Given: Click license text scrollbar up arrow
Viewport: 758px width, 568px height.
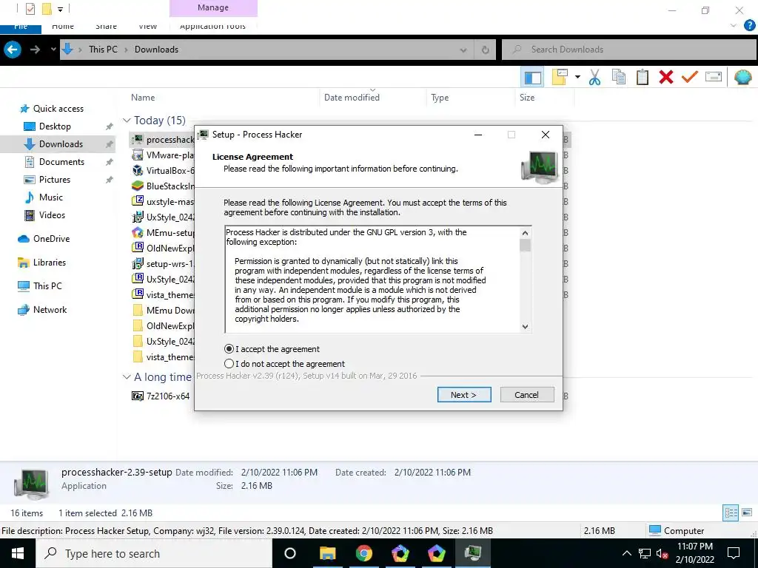Looking at the screenshot, I should (x=525, y=233).
